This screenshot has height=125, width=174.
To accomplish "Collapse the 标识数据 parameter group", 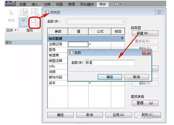I will pos(122,38).
